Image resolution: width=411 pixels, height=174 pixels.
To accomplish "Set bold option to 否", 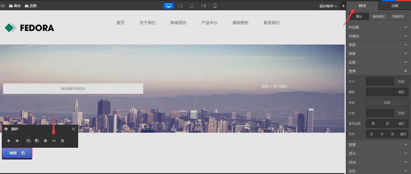I will coord(387,123).
